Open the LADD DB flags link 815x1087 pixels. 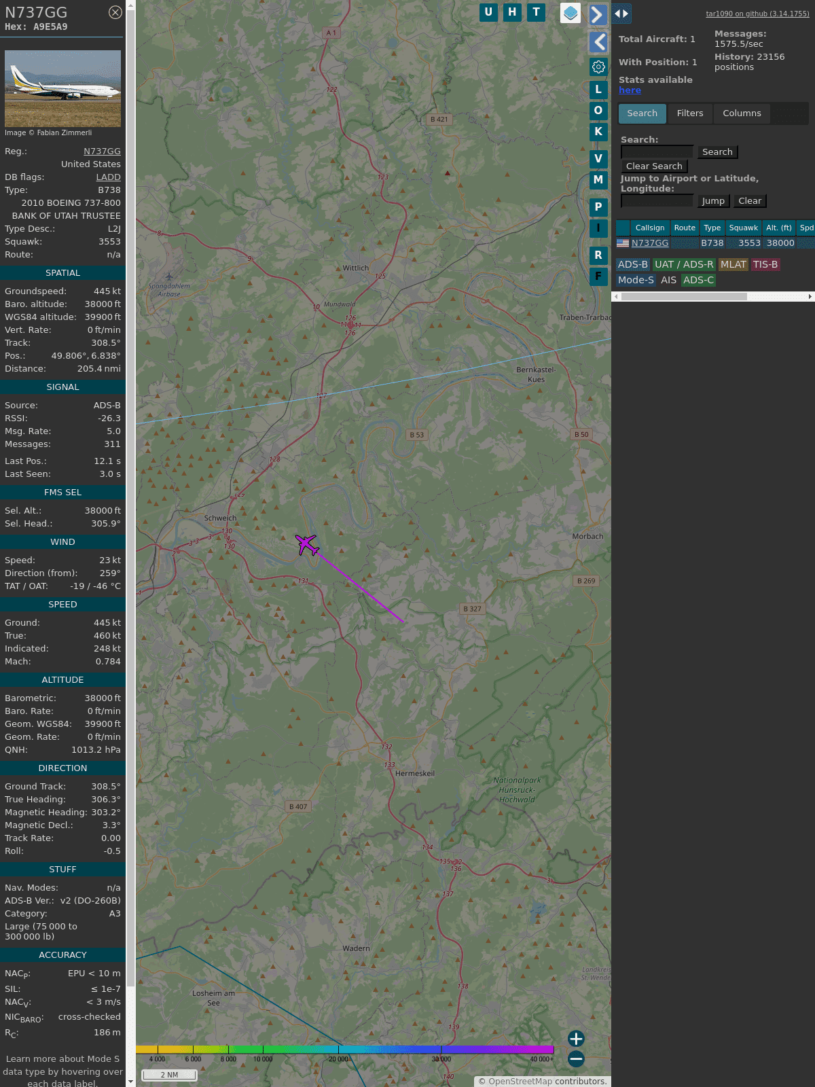click(108, 177)
